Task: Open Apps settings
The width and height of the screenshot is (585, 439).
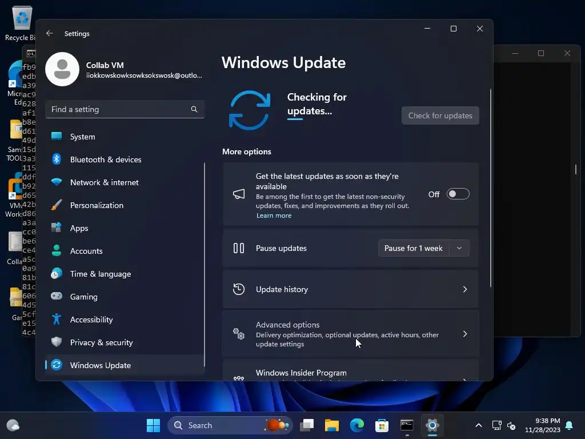Action: tap(125, 228)
